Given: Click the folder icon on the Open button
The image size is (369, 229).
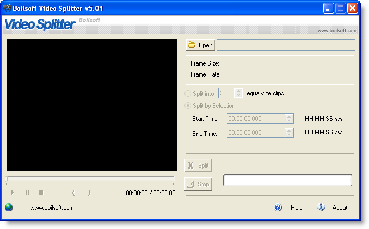Looking at the screenshot, I should coord(192,45).
